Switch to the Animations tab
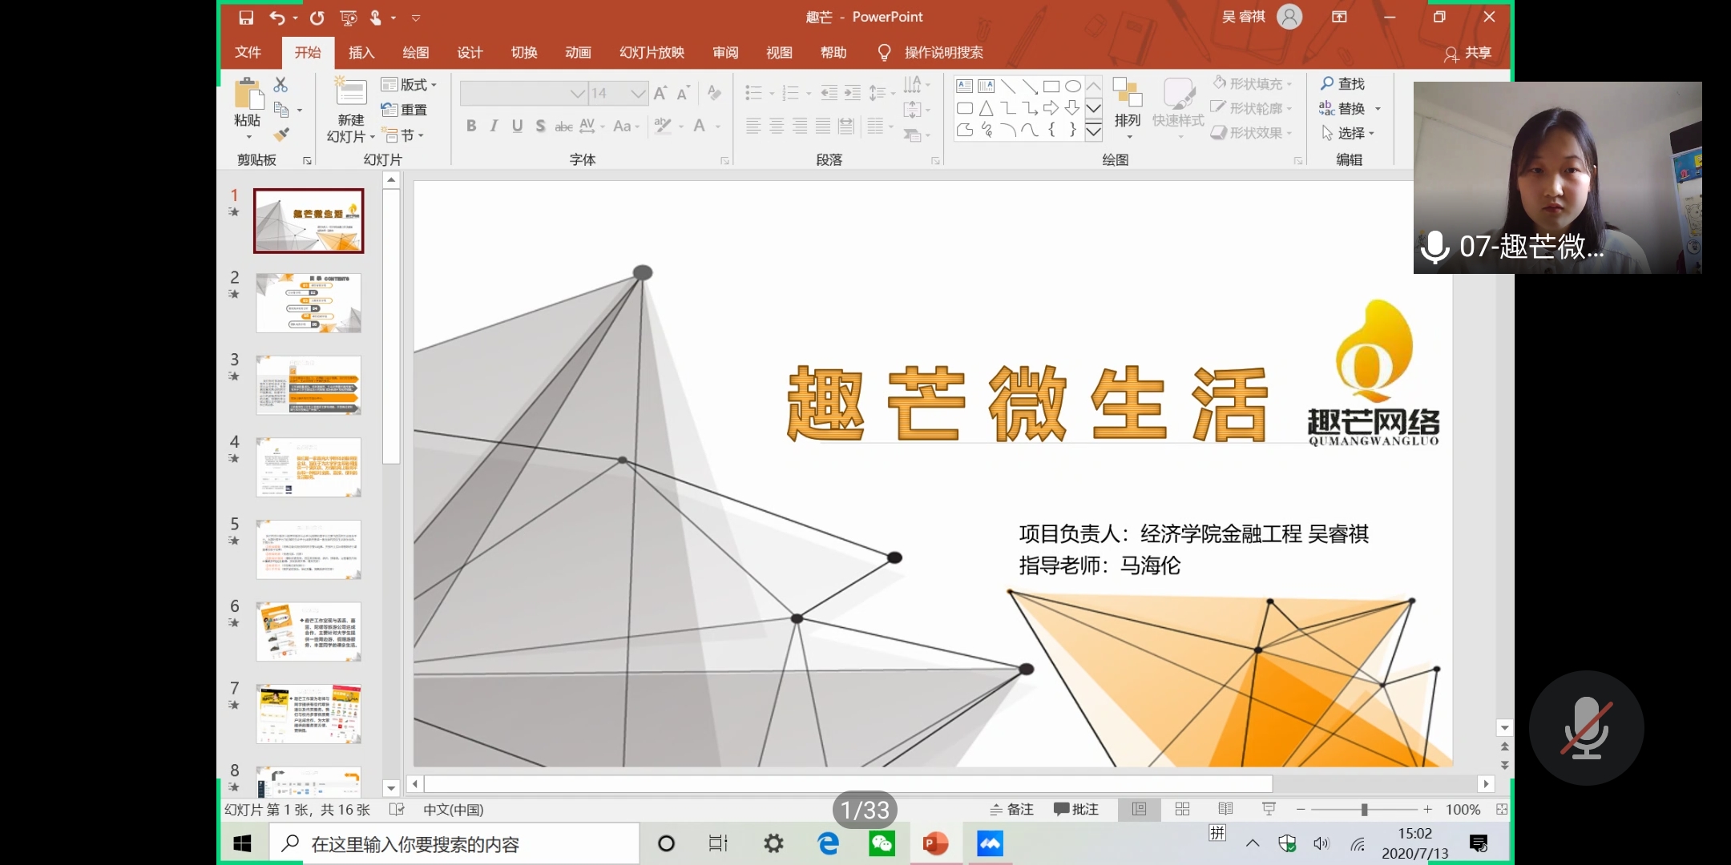 (x=578, y=53)
